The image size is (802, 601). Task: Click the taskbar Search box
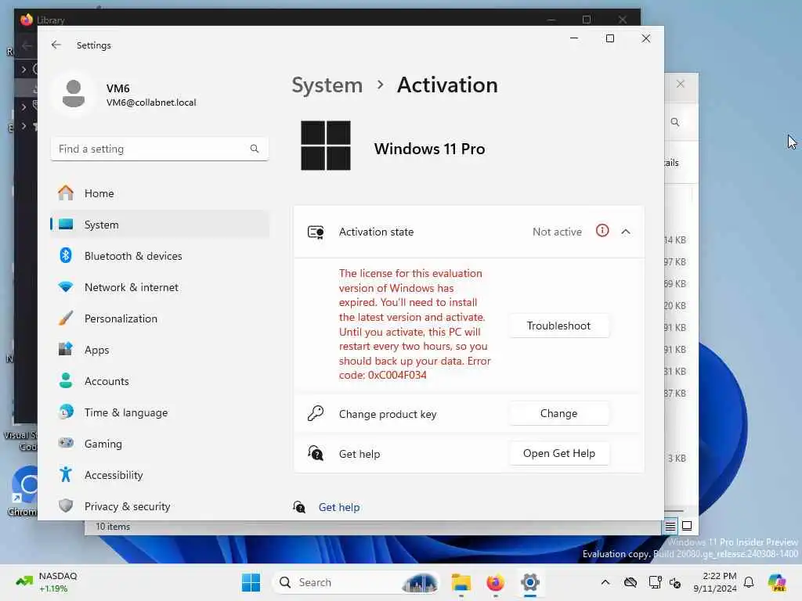click(x=357, y=582)
